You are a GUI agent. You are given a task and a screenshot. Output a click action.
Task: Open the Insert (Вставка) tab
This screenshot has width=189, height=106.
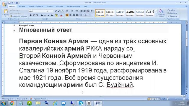22,6
